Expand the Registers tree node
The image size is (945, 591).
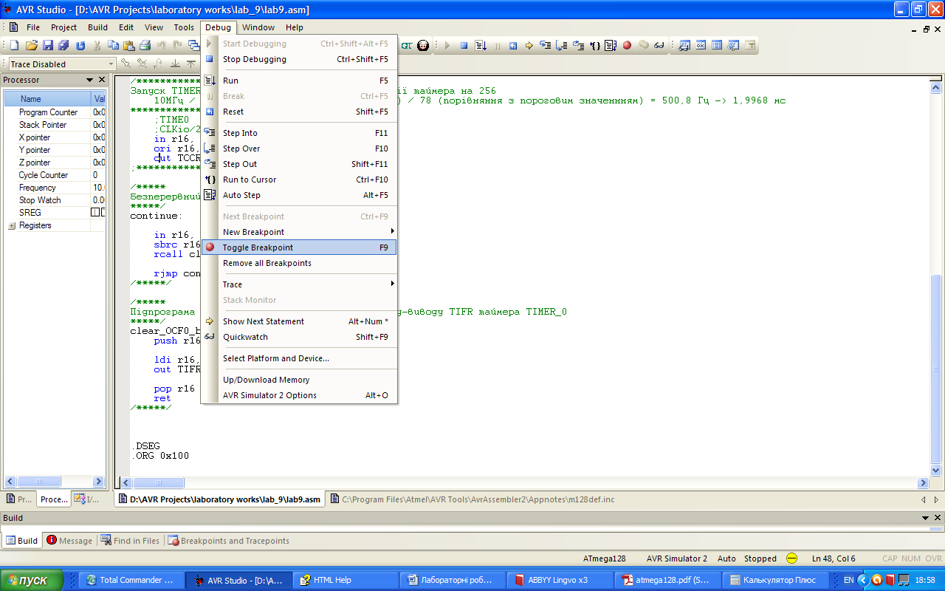[12, 225]
